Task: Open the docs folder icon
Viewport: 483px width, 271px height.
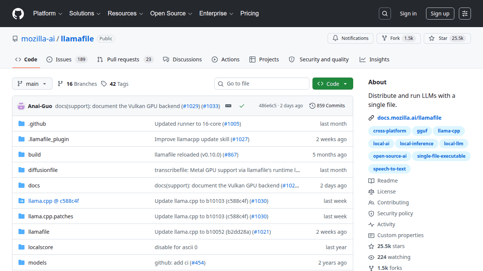Action: click(x=22, y=186)
